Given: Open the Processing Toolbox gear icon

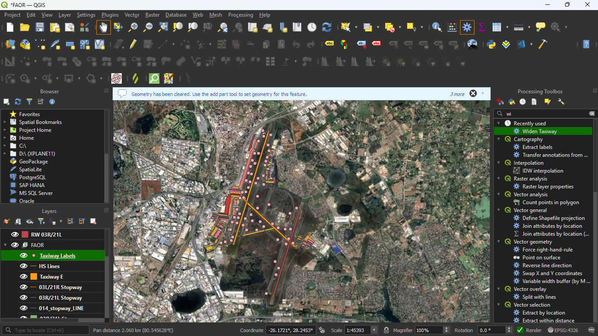Looking at the screenshot, I should tap(467, 27).
